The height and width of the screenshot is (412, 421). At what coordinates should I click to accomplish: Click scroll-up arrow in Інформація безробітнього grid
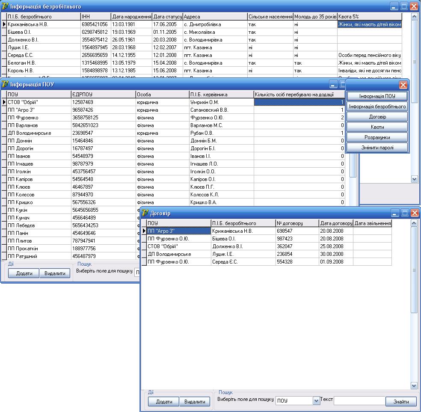[x=414, y=17]
